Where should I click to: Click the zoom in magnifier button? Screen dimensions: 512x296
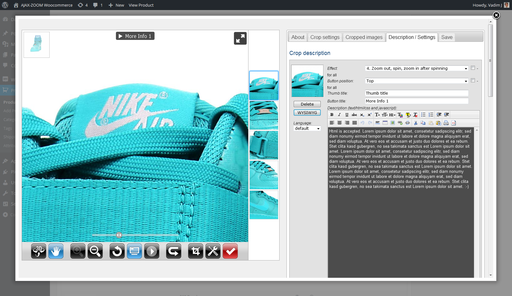78,251
